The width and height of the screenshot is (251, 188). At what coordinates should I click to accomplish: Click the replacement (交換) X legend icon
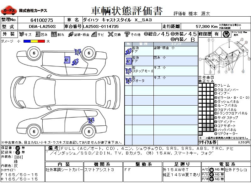(110, 34)
